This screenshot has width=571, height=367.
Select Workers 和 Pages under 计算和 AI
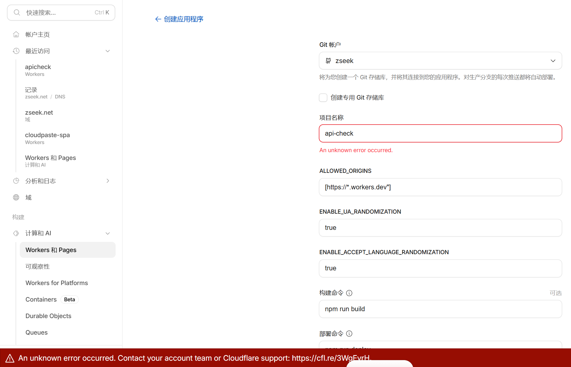click(68, 250)
